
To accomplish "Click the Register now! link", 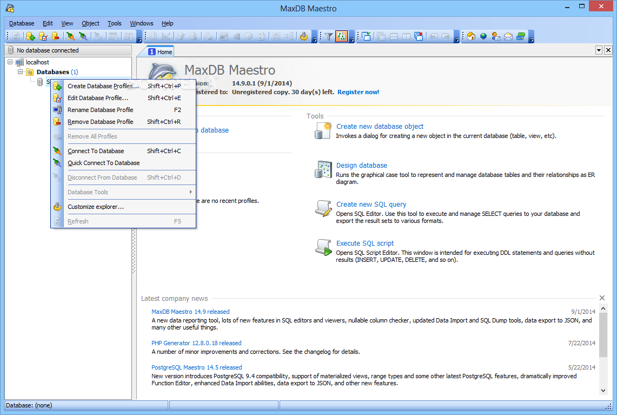I will 359,92.
